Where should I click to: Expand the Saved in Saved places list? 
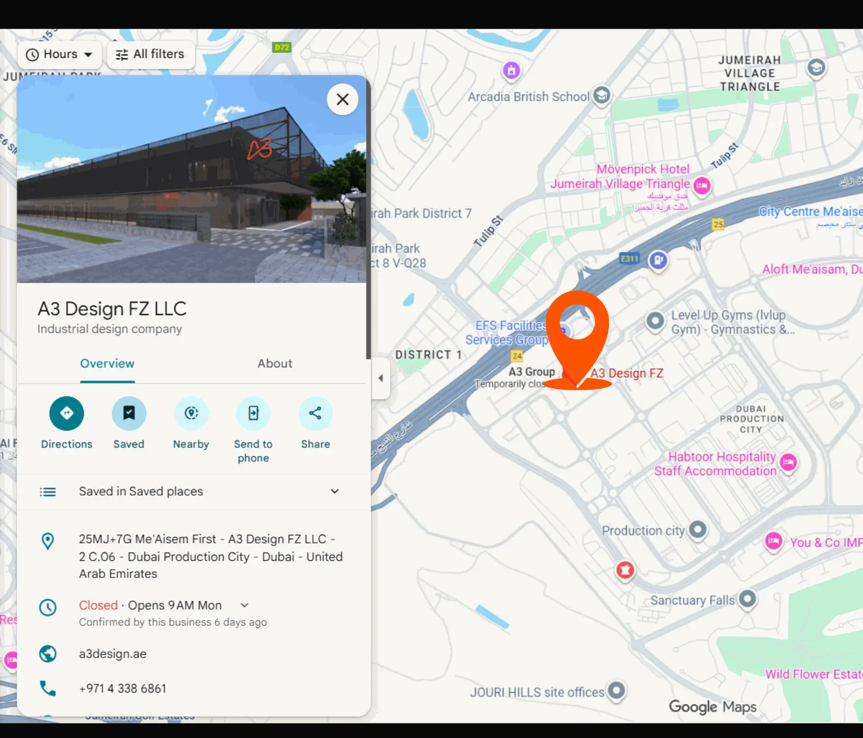[335, 492]
